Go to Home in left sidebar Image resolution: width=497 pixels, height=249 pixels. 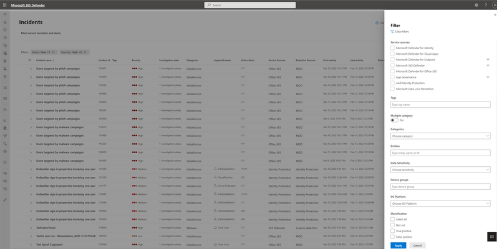pyautogui.click(x=5, y=22)
